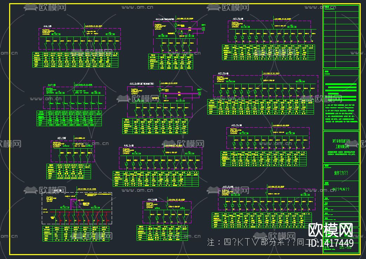The height and width of the screenshot is (259, 366).
Task: Click the company name "工程有限公司" in title block
Action: click(x=342, y=147)
